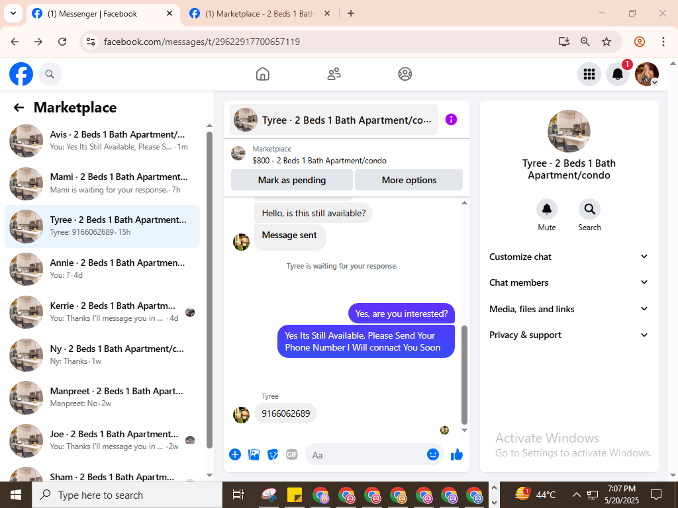
Task: Click the install app icon in address bar
Action: pos(564,42)
